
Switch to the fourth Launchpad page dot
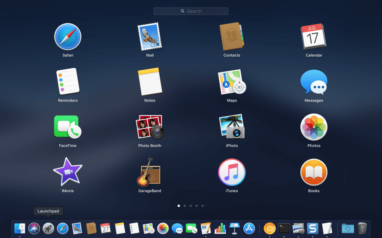[197, 206]
